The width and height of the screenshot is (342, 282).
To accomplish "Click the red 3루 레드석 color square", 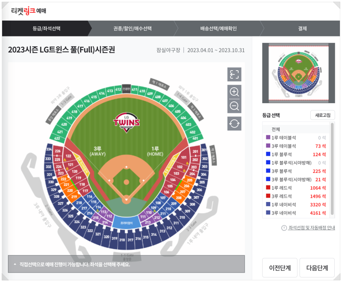I will coord(268,196).
